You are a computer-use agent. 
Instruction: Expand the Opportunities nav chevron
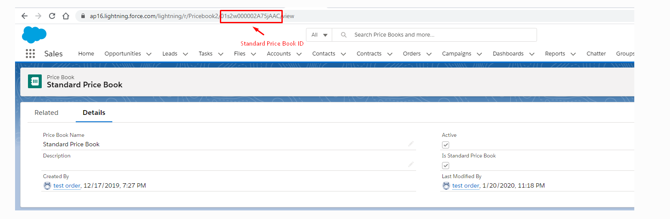click(149, 54)
